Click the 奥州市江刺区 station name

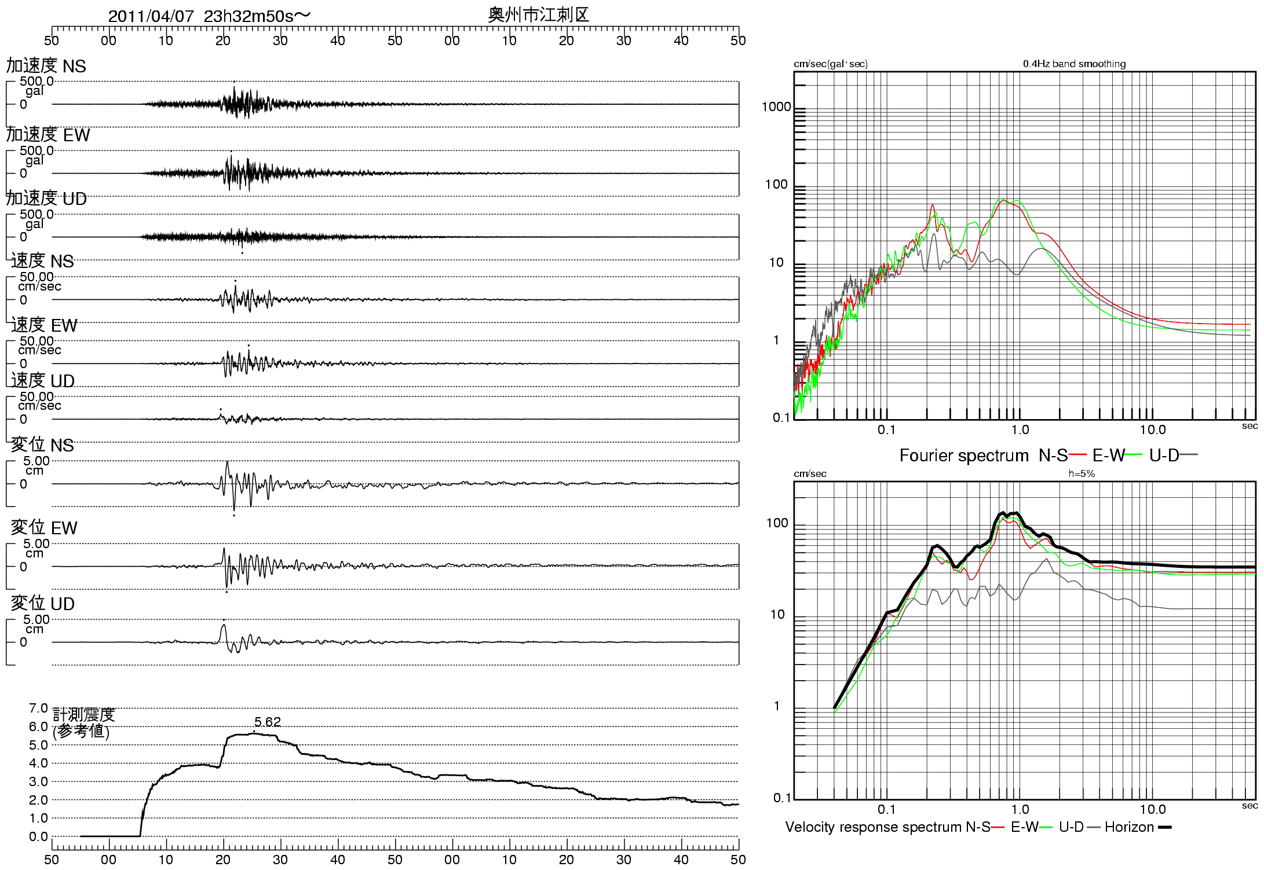[538, 15]
